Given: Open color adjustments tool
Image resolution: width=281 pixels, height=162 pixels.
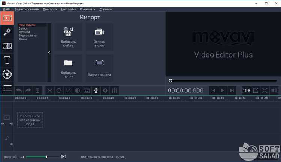Looking at the screenshot, I should pyautogui.click(x=78, y=91).
